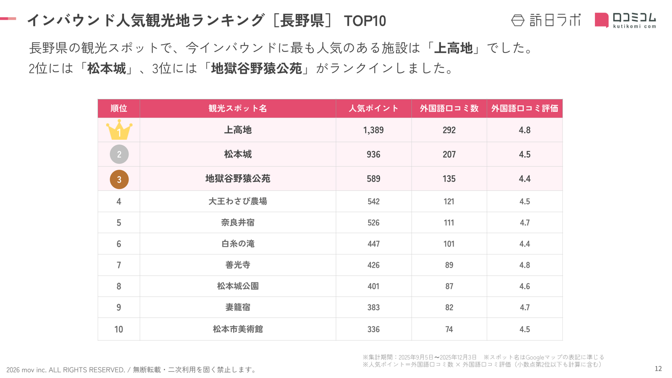
Task: Select the 善光寺 row name
Action: (x=238, y=265)
